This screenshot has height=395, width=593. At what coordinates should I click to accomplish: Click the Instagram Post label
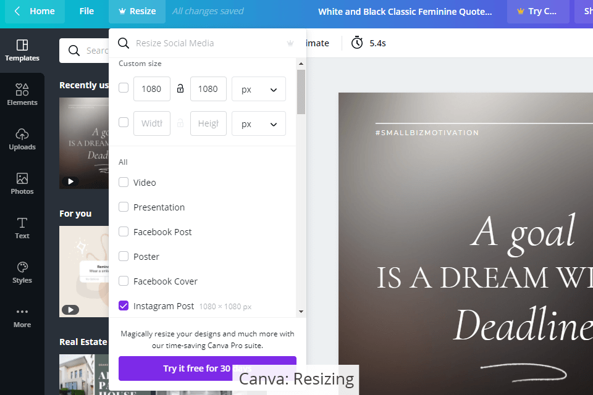coord(163,306)
